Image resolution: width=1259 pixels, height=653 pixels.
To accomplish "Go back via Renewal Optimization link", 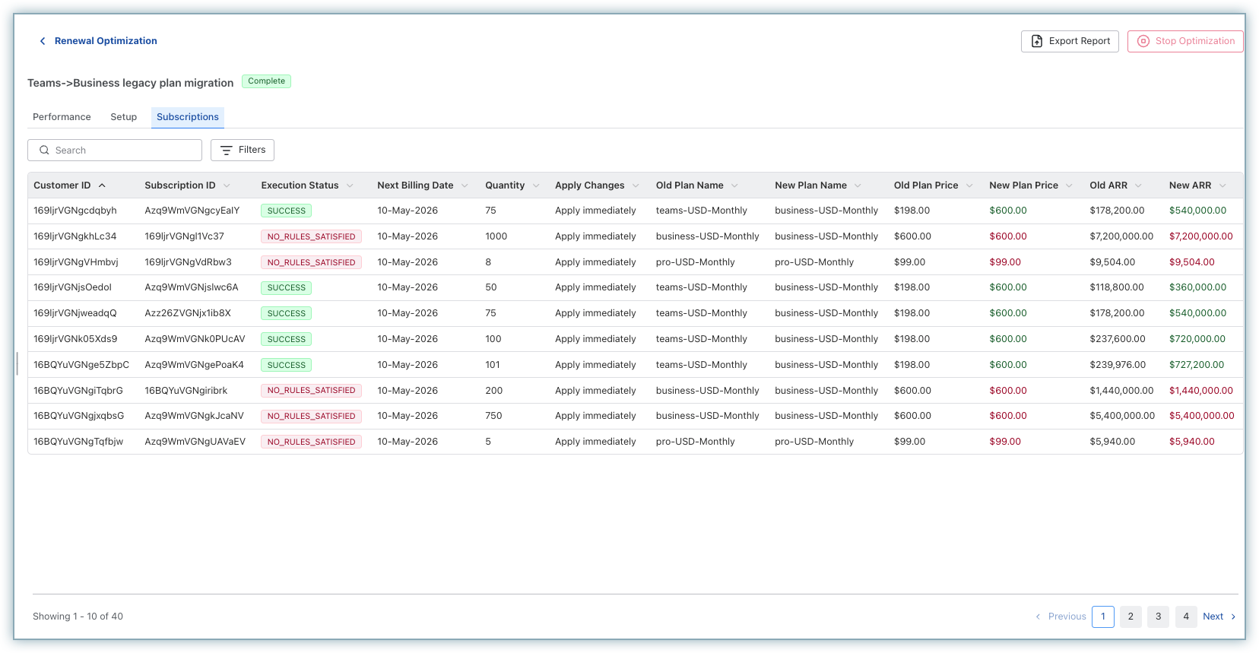I will (x=106, y=41).
